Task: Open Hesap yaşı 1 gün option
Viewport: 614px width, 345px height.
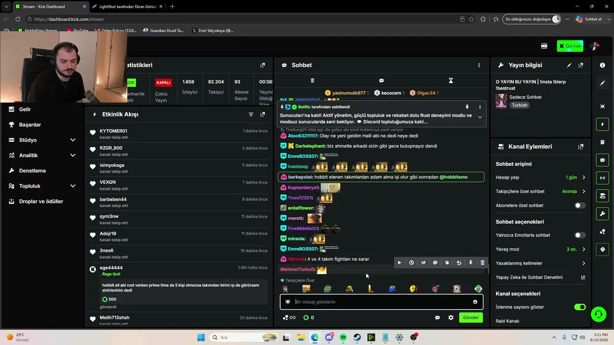Action: (541, 177)
